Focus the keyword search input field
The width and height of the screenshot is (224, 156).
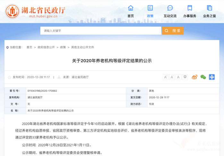101,31
